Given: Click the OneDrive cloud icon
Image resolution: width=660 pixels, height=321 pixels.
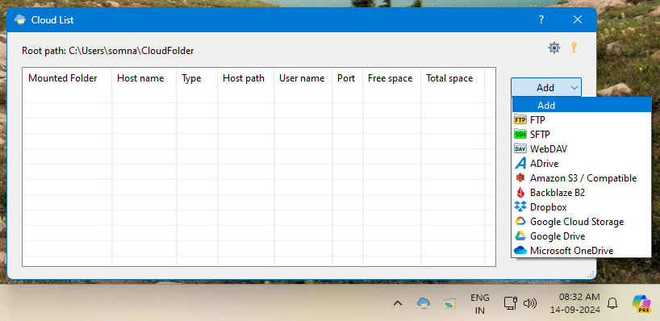Looking at the screenshot, I should (520, 250).
